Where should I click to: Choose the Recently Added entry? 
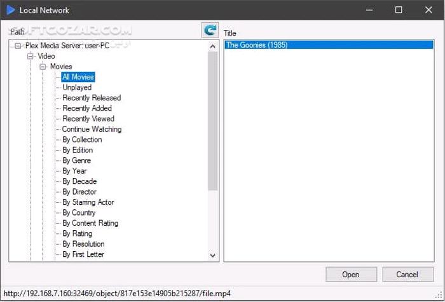click(87, 108)
